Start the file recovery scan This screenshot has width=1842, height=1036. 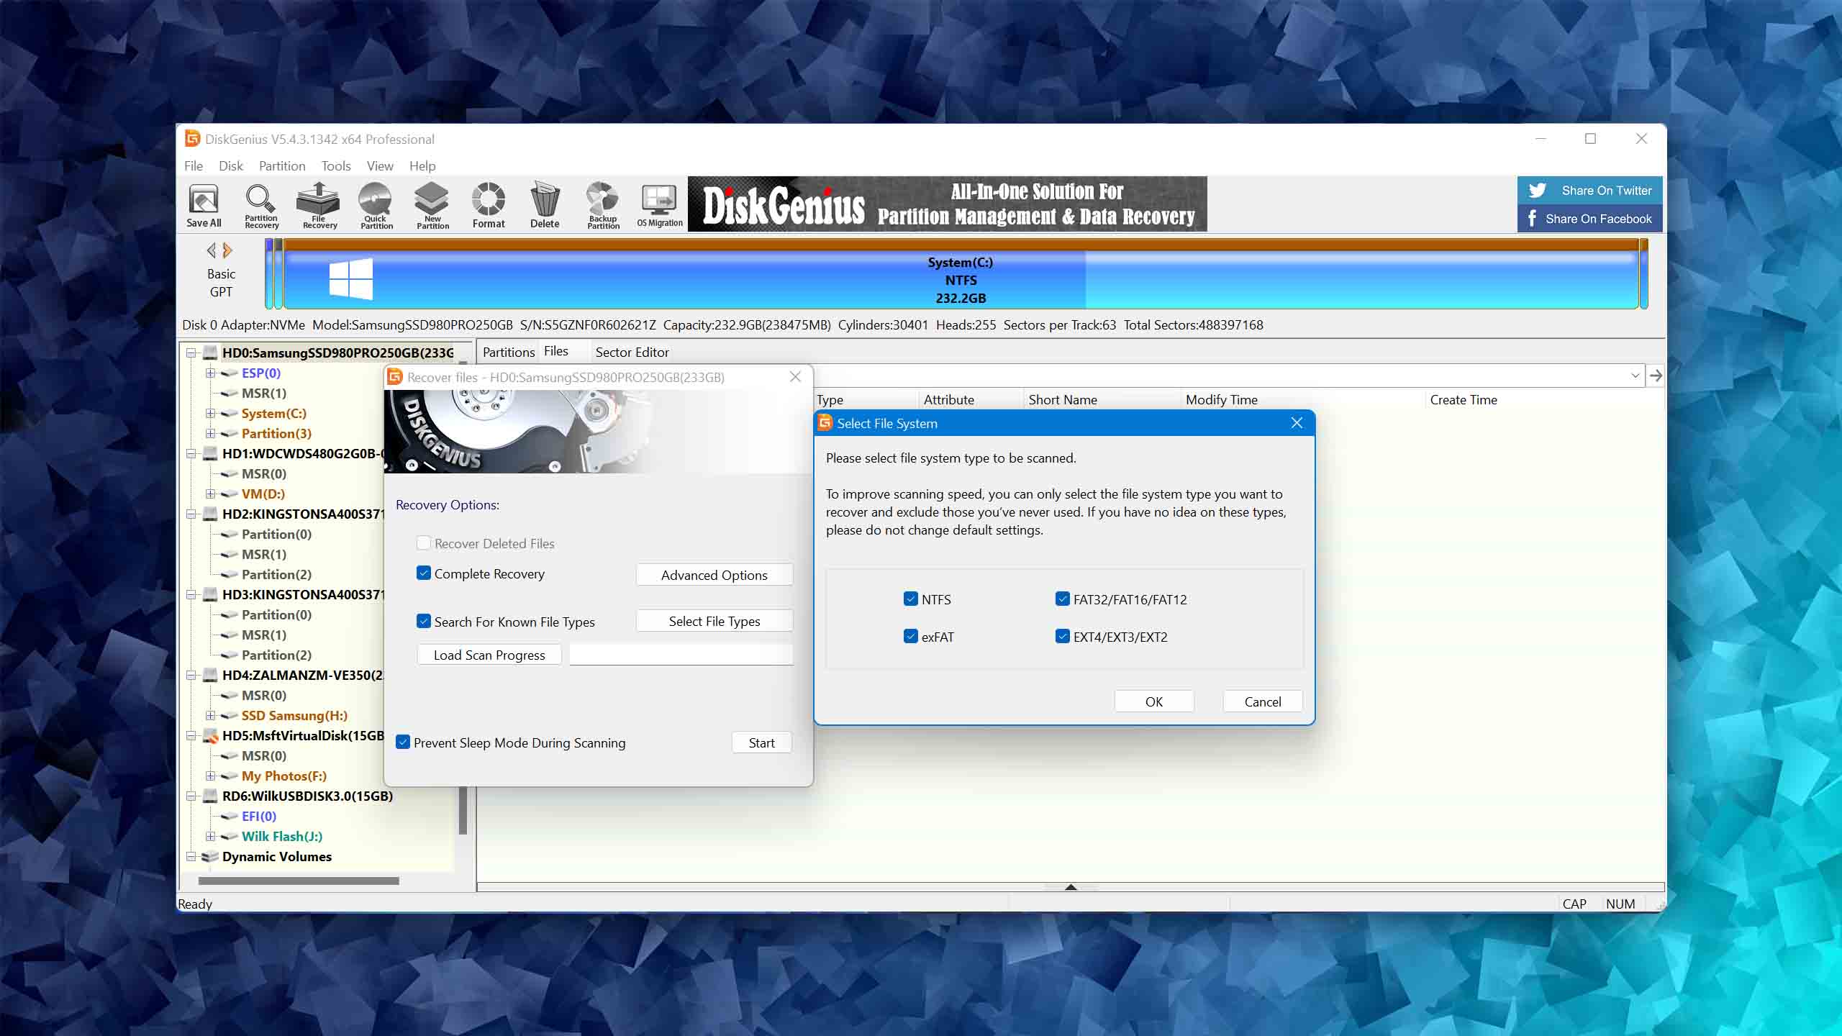(x=761, y=742)
